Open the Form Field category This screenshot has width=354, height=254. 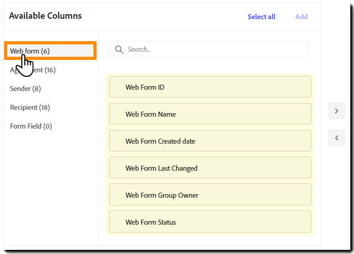tap(31, 126)
